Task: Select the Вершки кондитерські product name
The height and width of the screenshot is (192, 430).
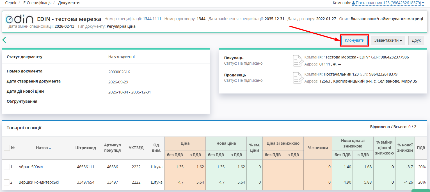Action: [x=39, y=182]
